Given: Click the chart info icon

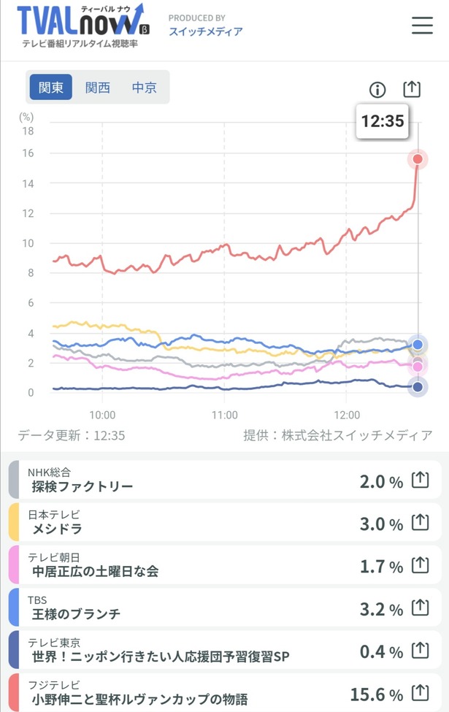Looking at the screenshot, I should (x=377, y=90).
